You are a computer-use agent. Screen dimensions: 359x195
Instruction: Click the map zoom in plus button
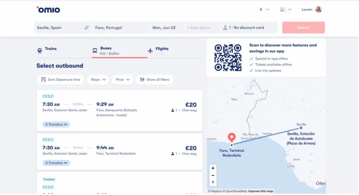213,168
